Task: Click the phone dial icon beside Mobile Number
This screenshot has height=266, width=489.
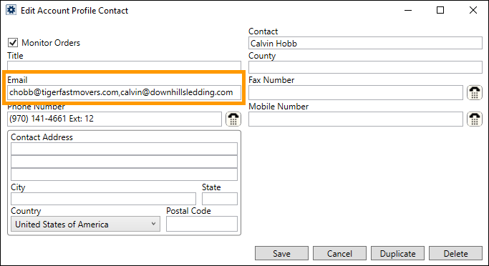Action: [475, 119]
